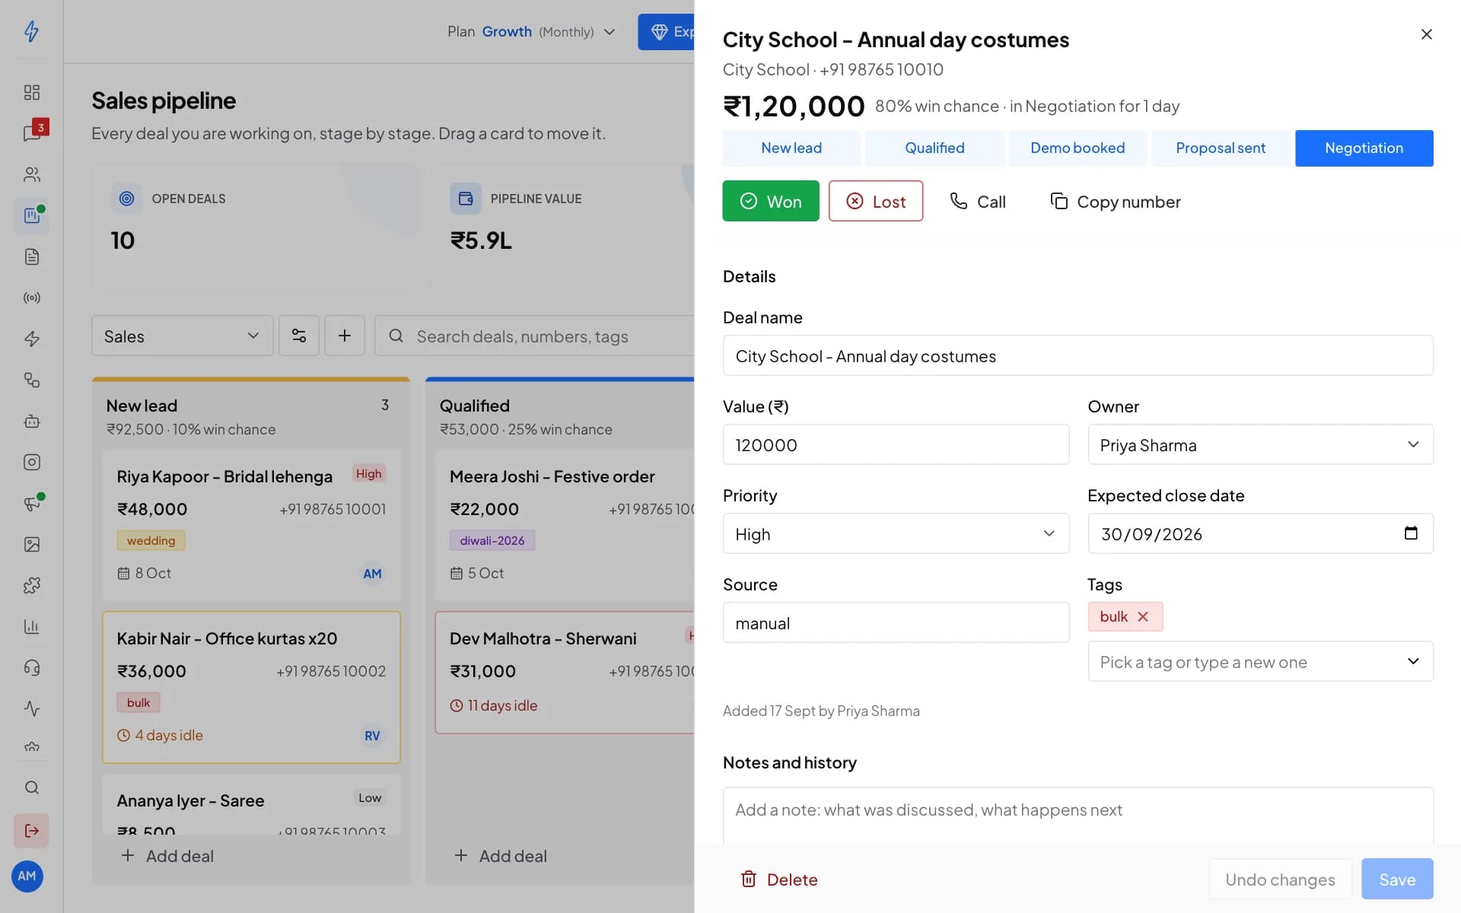Open the broadcast signal icon in sidebar
This screenshot has width=1461, height=913.
(31, 297)
